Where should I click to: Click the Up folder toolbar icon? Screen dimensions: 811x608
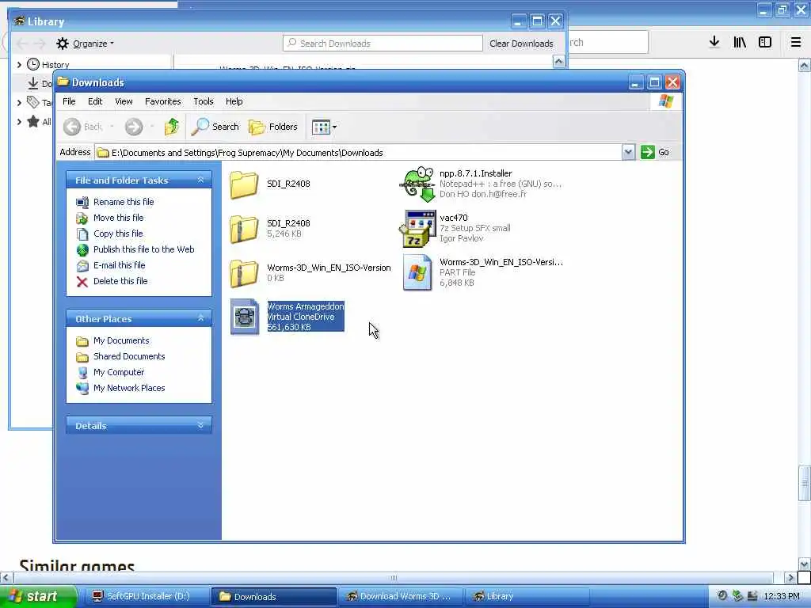tap(172, 127)
